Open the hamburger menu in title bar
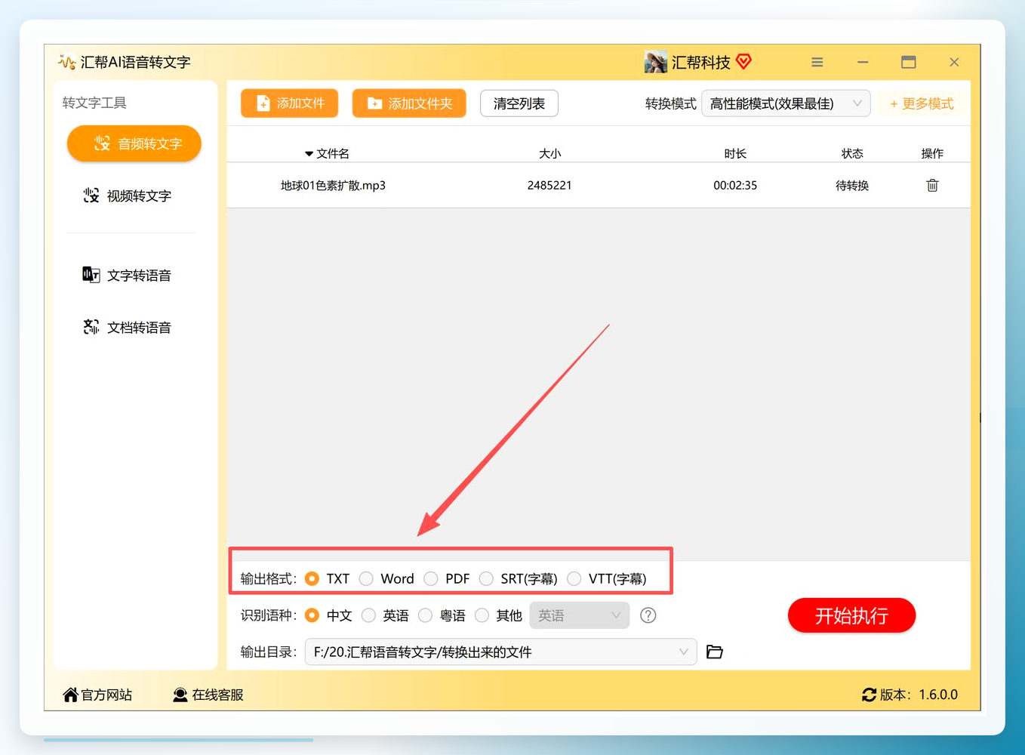1025x755 pixels. (817, 62)
